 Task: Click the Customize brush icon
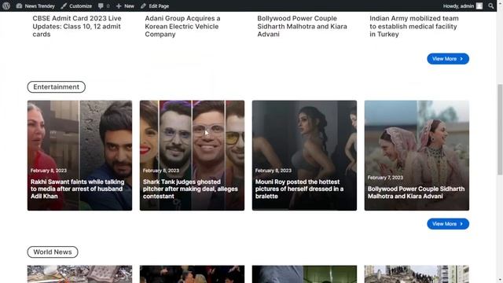click(x=64, y=6)
